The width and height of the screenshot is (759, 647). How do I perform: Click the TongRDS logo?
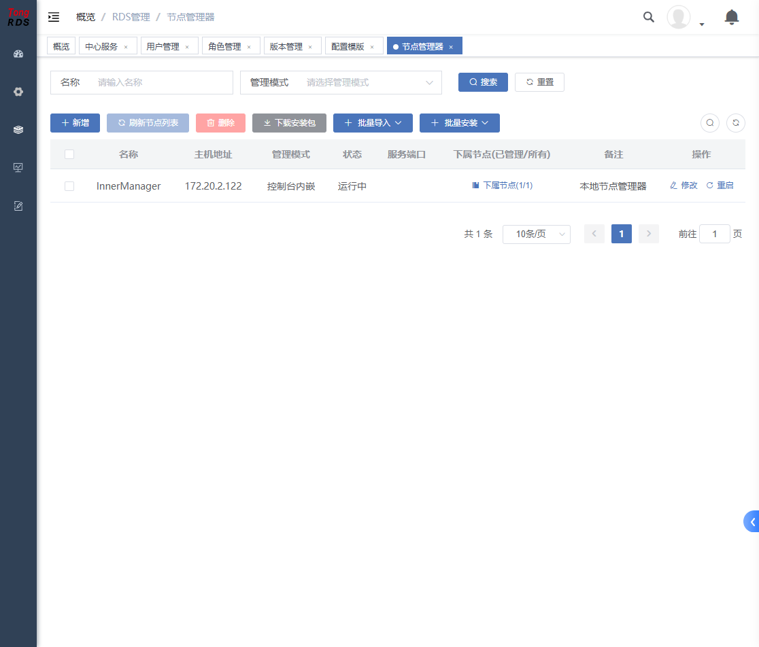click(18, 17)
